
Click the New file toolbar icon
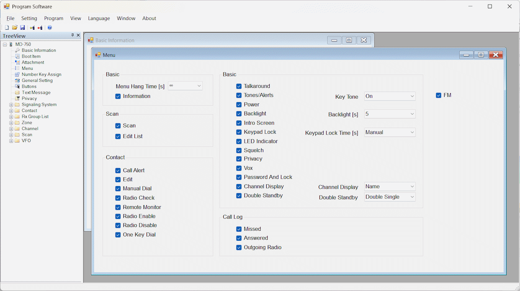pyautogui.click(x=7, y=28)
